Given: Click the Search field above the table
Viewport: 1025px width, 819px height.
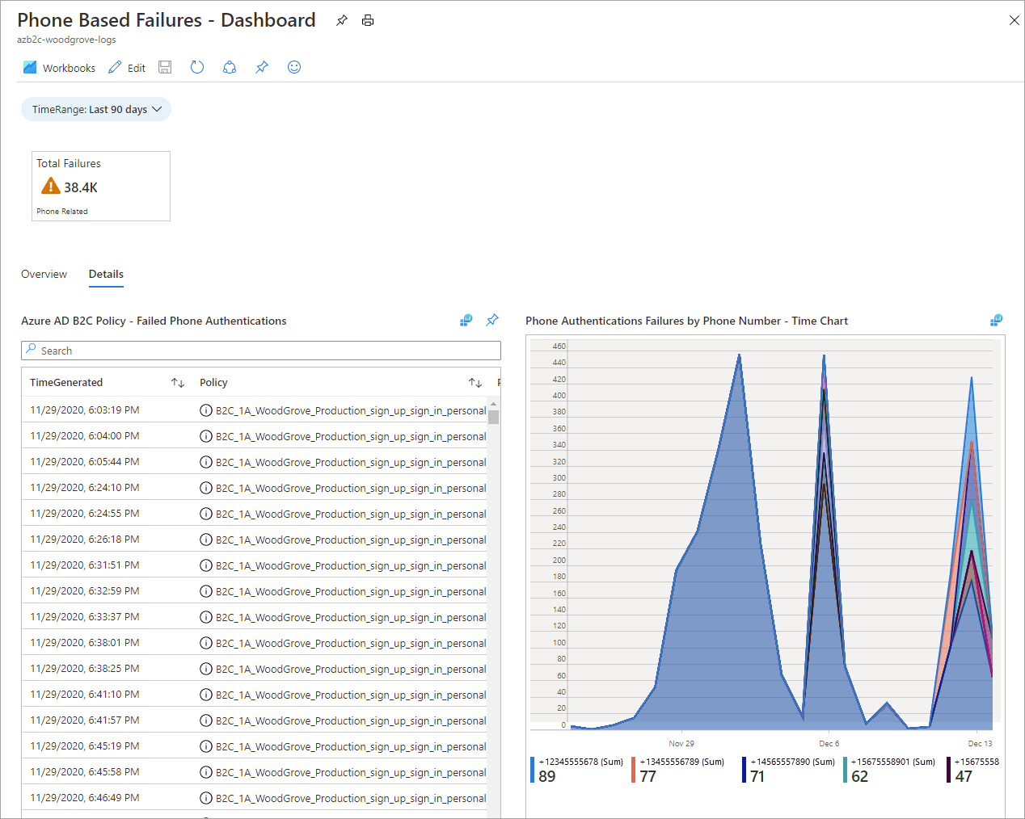Looking at the screenshot, I should 261,351.
